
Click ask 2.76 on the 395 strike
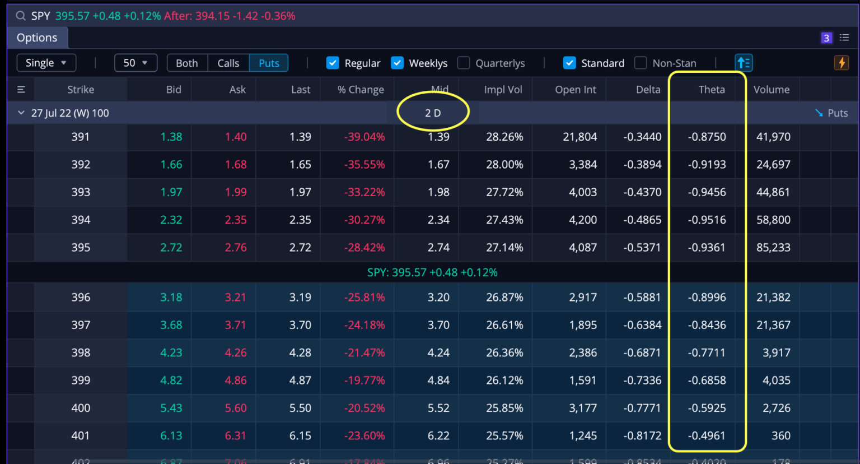(236, 248)
